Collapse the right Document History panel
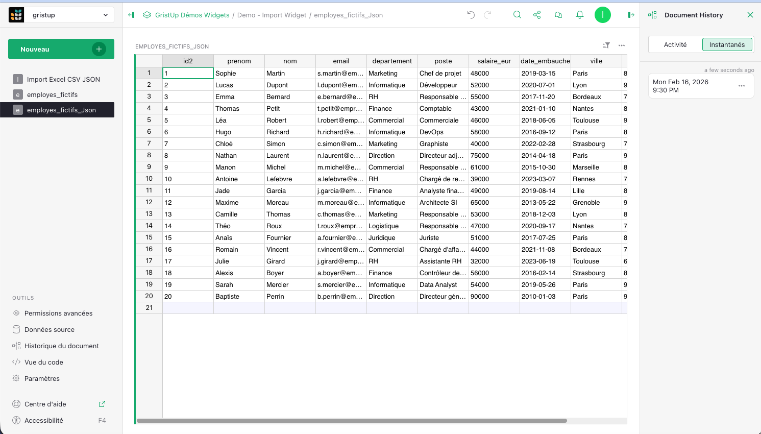 (x=631, y=15)
